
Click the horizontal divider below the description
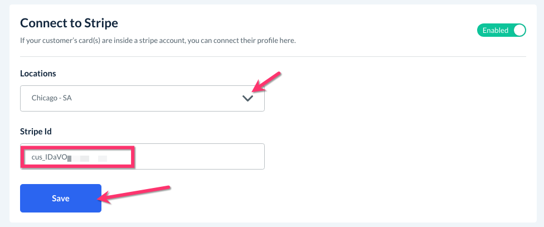pyautogui.click(x=273, y=56)
